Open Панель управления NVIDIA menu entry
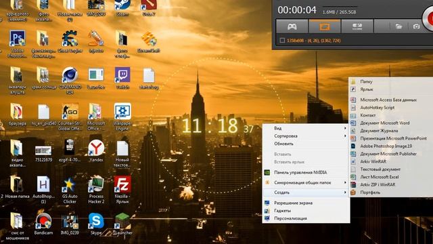Image resolution: width=433 pixels, height=244 pixels. point(306,172)
